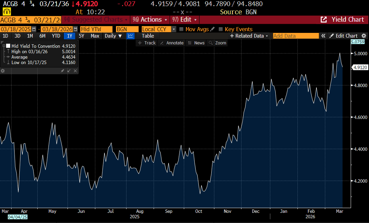
Task: Open the Local CCY currency dropdown
Action: tap(174, 29)
